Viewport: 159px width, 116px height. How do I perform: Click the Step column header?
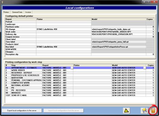click(x=26, y=65)
